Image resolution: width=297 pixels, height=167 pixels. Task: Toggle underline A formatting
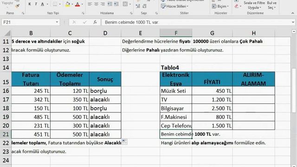42,4
